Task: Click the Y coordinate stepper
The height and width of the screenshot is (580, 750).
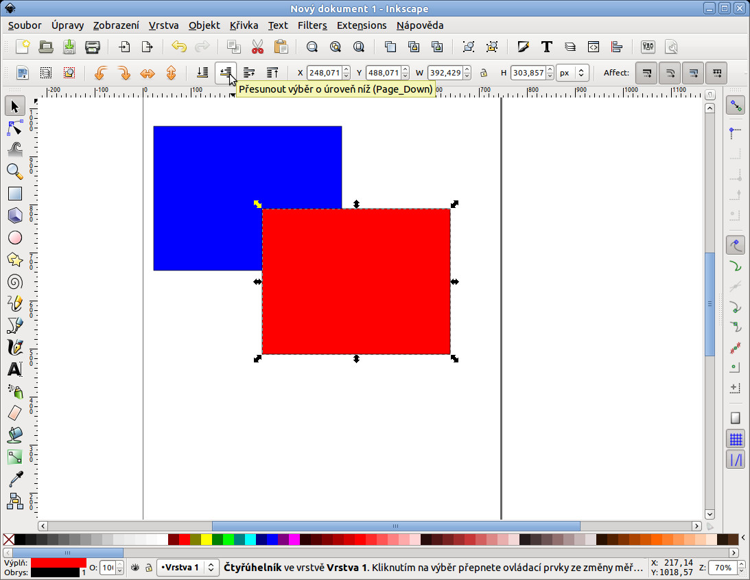Action: pos(405,73)
